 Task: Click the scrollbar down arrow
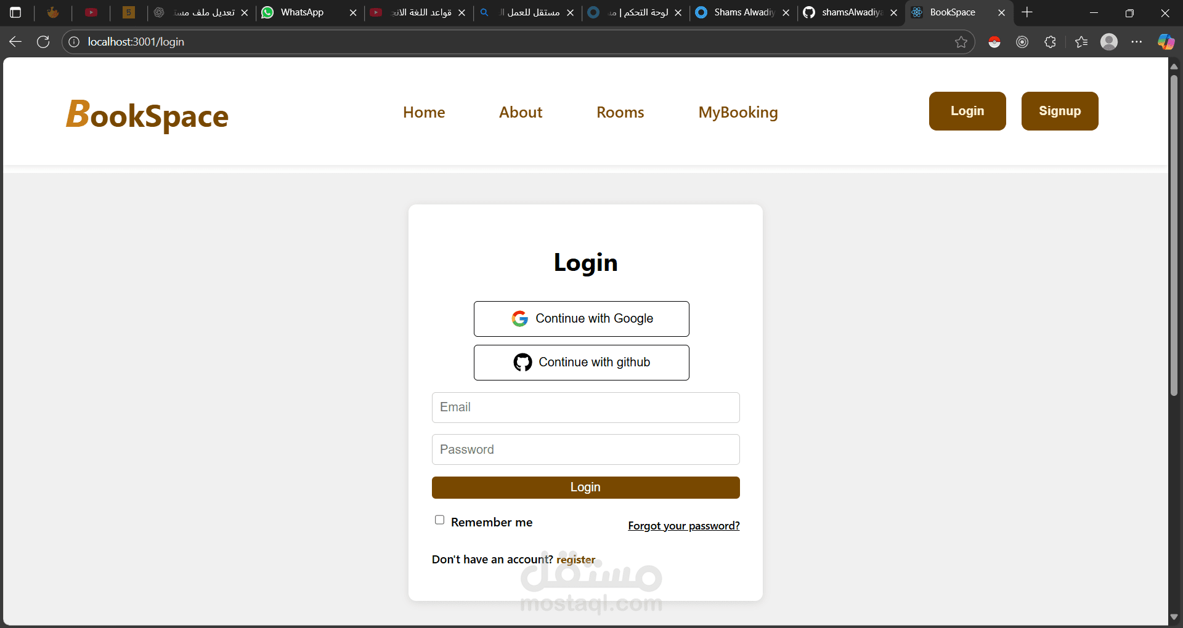tap(1174, 617)
